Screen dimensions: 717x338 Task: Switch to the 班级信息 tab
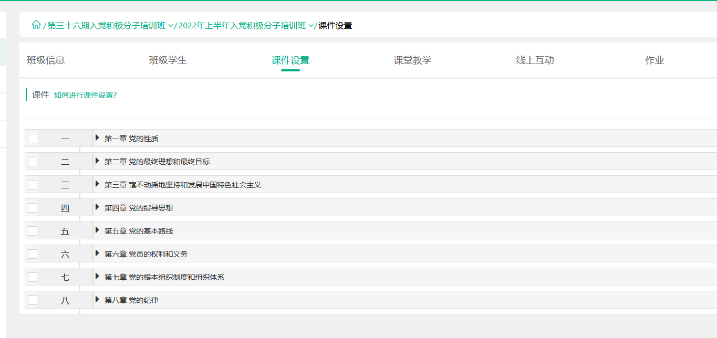pyautogui.click(x=46, y=60)
